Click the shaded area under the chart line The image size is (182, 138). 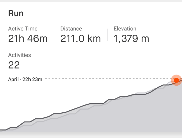pos(114,117)
